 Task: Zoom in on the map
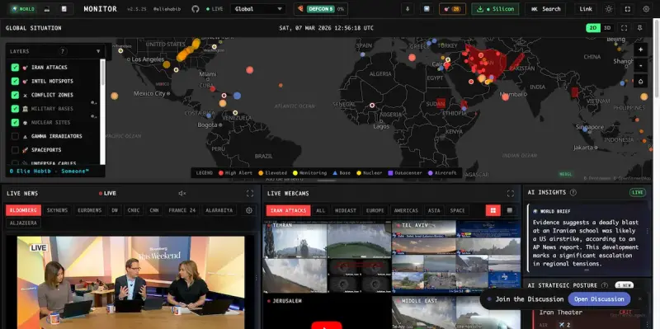coord(641,49)
